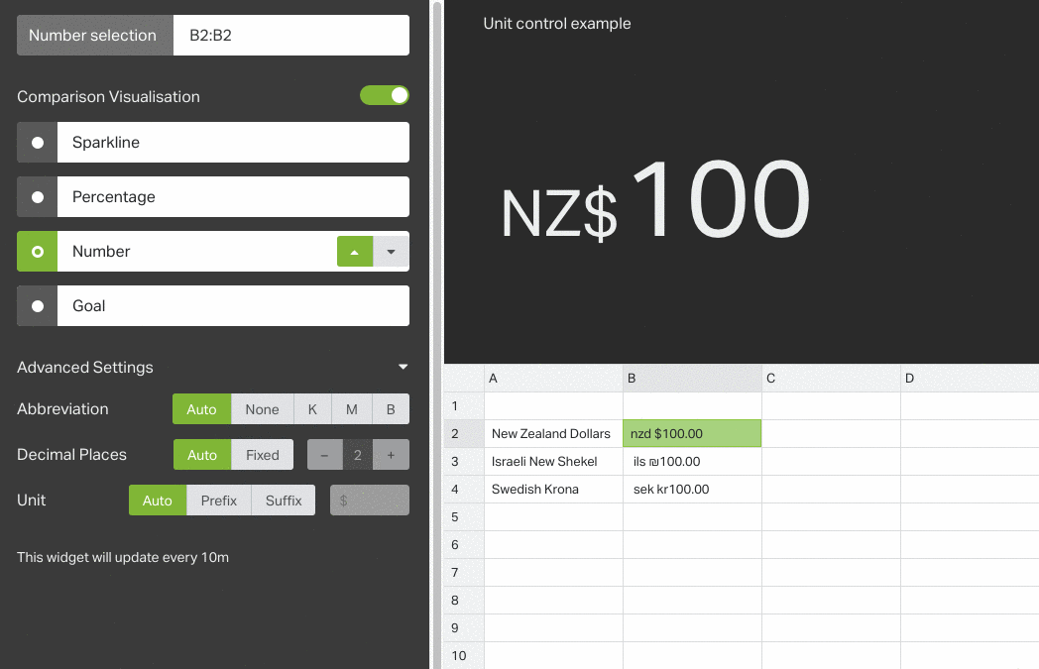
Task: Select the Sparkline radio option
Action: (x=38, y=143)
